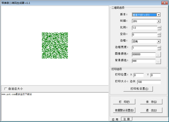Screen dimensions: 169x122
Task: Open 打印机设置 printer settings
Action: (138, 89)
